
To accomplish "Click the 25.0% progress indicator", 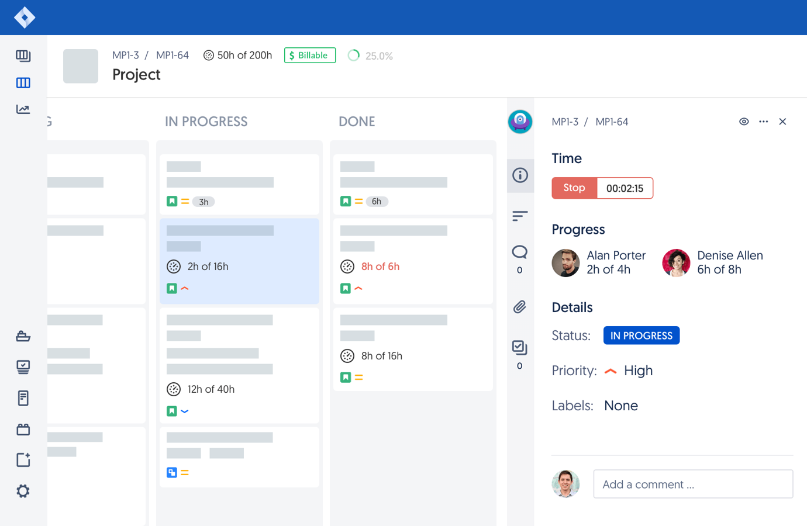I will 370,56.
